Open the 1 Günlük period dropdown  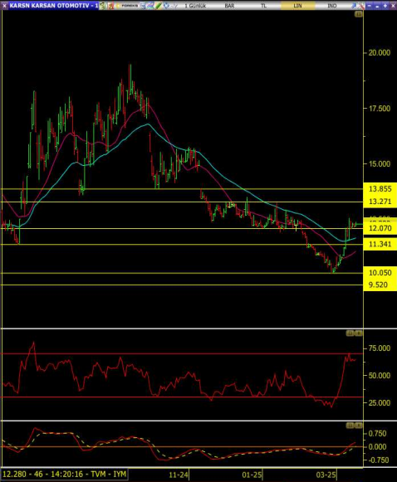[x=195, y=6]
